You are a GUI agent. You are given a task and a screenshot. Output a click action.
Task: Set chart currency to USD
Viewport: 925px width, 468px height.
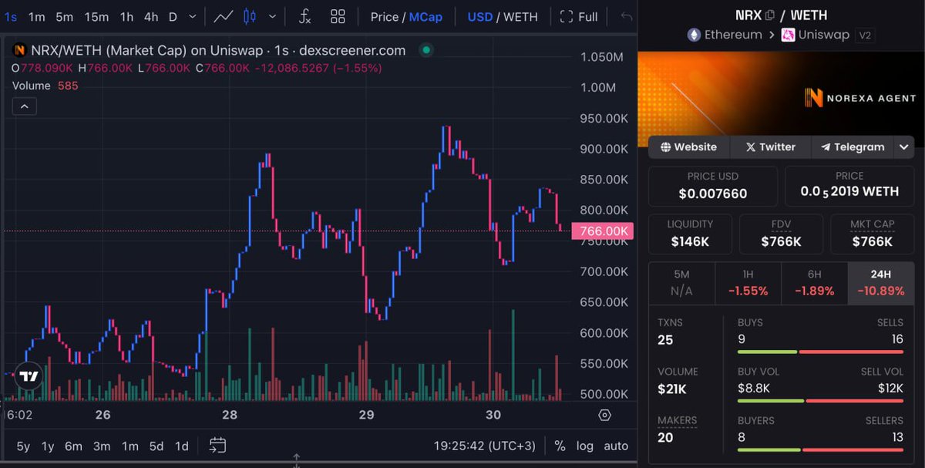click(x=480, y=16)
